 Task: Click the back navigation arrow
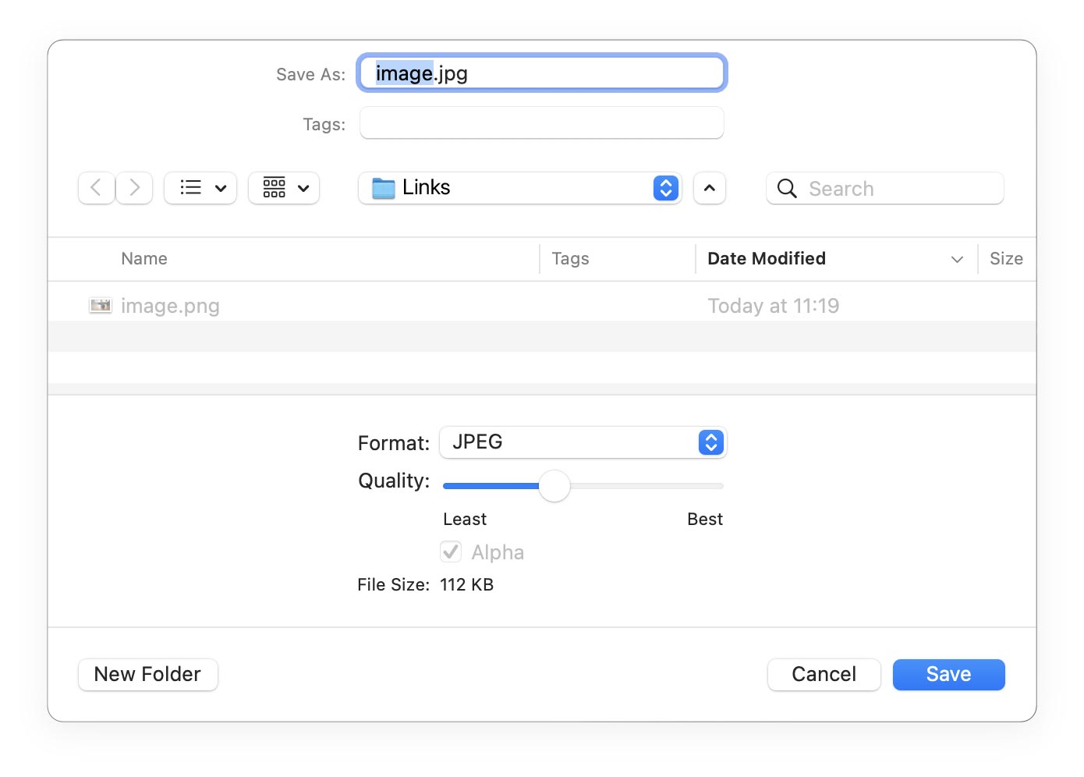pyautogui.click(x=97, y=188)
